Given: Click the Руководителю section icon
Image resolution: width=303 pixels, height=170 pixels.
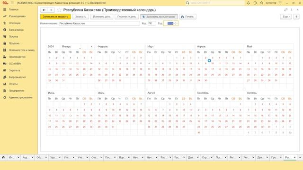Looking at the screenshot, I should coord(5,16).
